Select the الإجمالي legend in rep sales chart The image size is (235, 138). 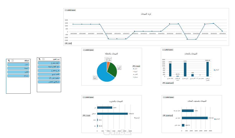pos(137,118)
